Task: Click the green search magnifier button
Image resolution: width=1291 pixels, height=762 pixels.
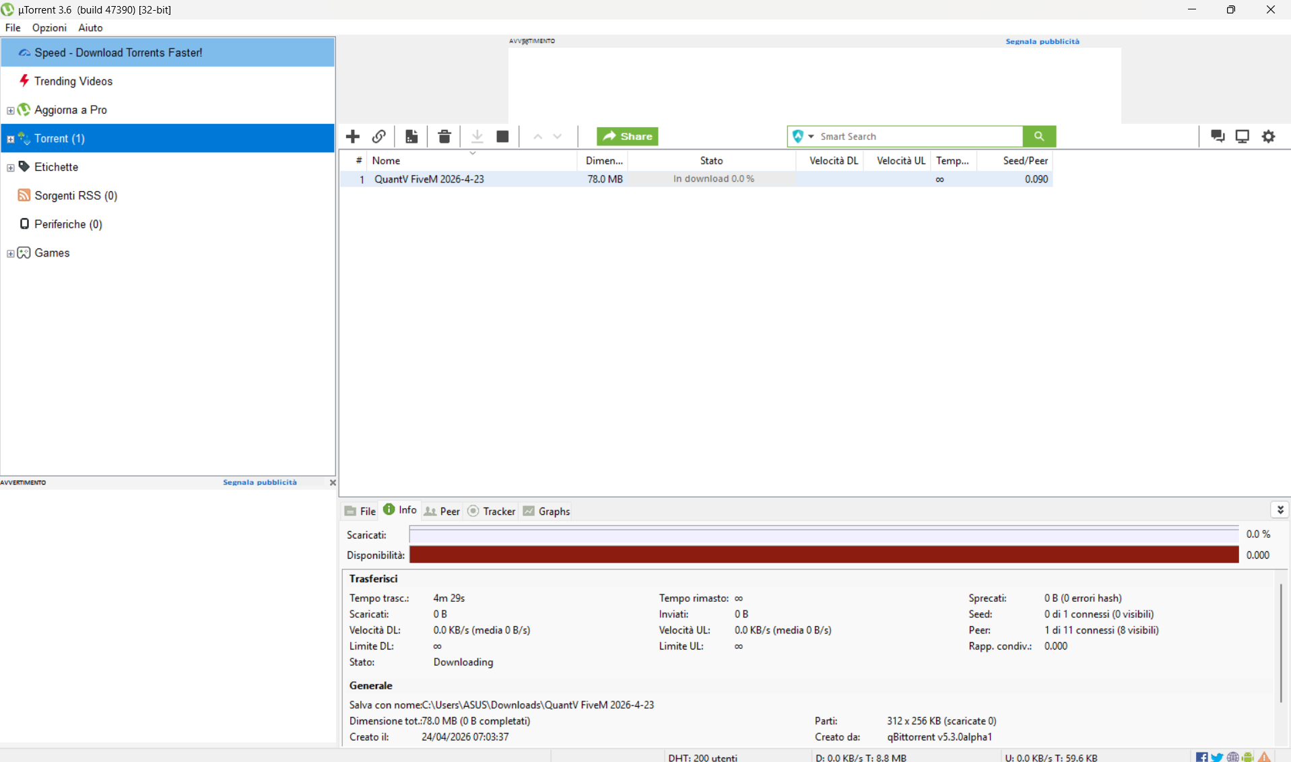Action: tap(1039, 137)
